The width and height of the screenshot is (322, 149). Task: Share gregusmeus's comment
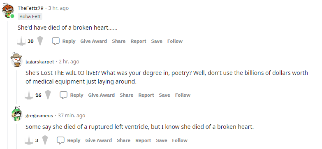point(124,140)
